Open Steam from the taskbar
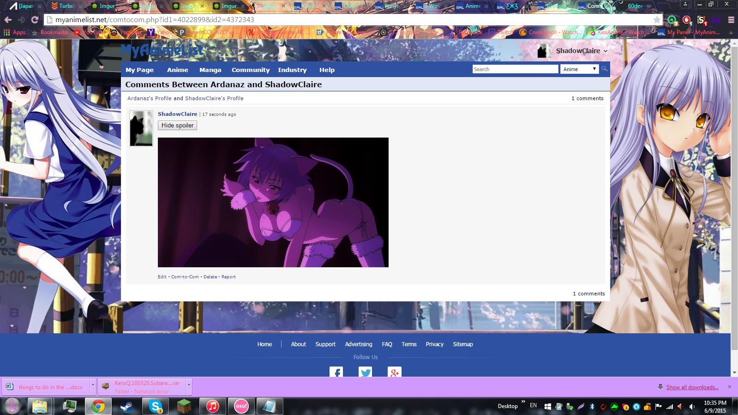The image size is (738, 415). click(x=126, y=406)
